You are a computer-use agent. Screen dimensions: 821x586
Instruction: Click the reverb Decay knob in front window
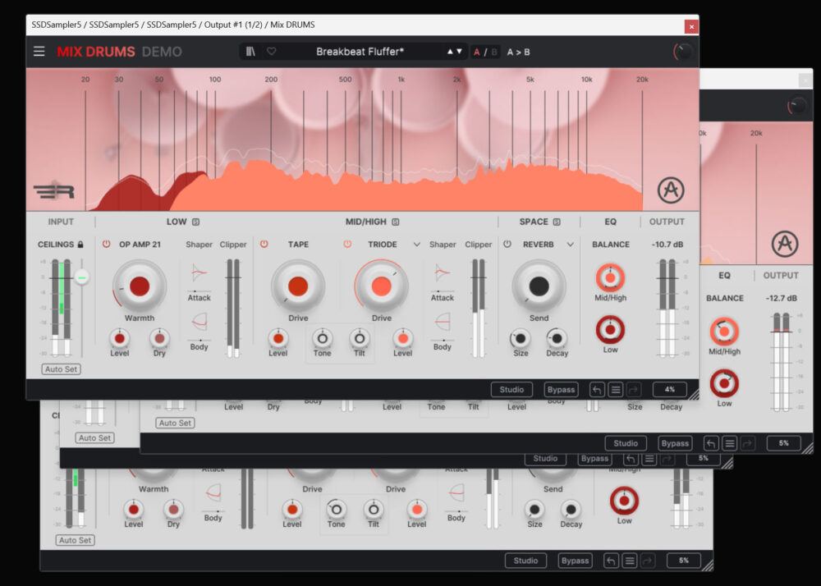pos(557,338)
